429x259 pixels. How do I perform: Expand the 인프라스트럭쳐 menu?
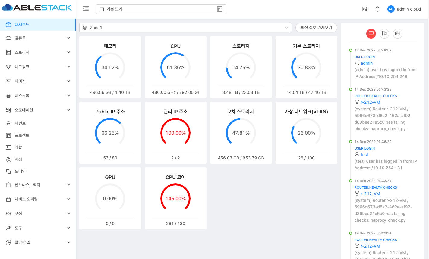[x=38, y=185]
